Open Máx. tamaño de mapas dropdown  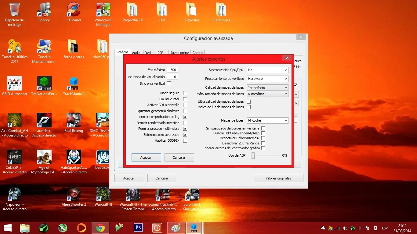pyautogui.click(x=267, y=94)
